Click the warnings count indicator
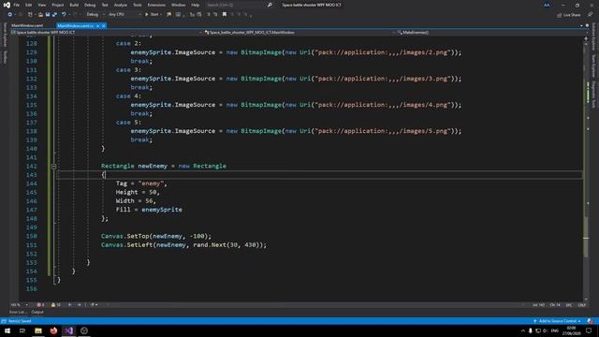Screen dimensions: 599x337 pos(56,305)
